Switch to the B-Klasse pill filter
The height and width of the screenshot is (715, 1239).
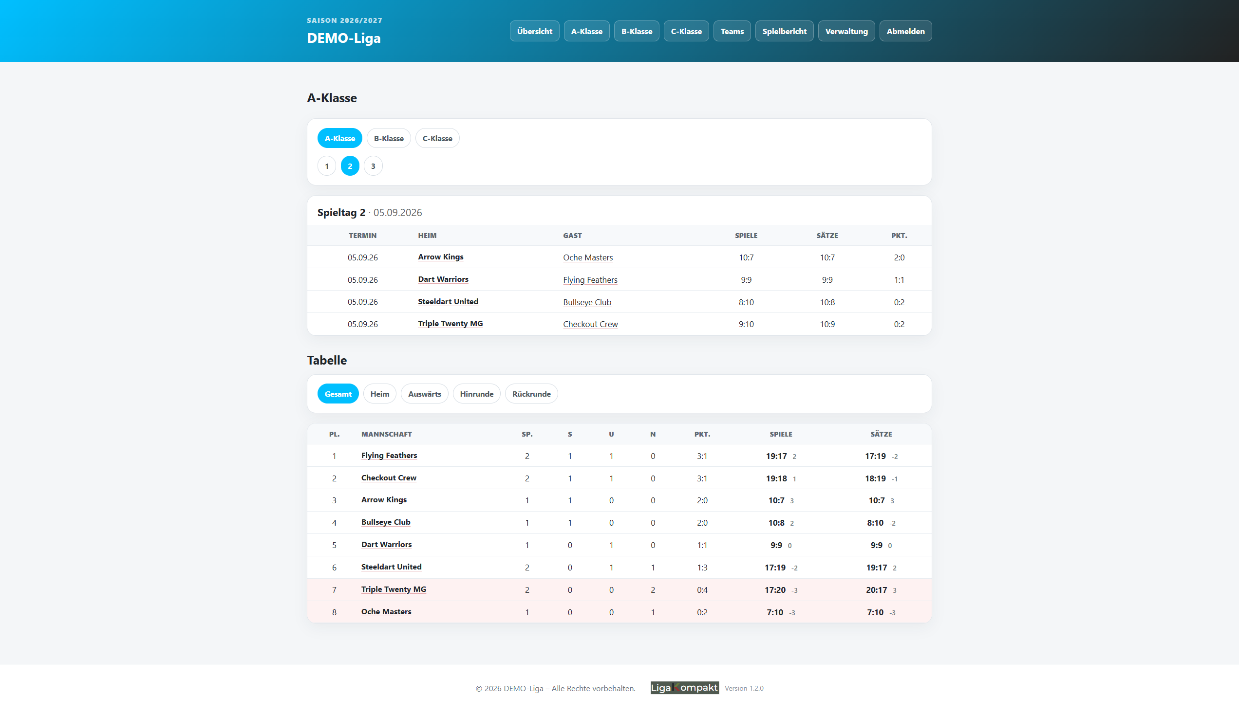tap(388, 139)
